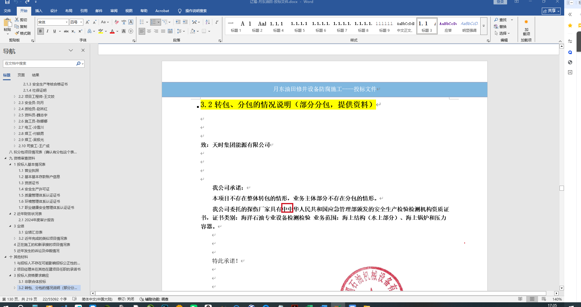The width and height of the screenshot is (581, 307).
Task: Collapse the 九 资格审查资料 section
Action: (x=5, y=158)
